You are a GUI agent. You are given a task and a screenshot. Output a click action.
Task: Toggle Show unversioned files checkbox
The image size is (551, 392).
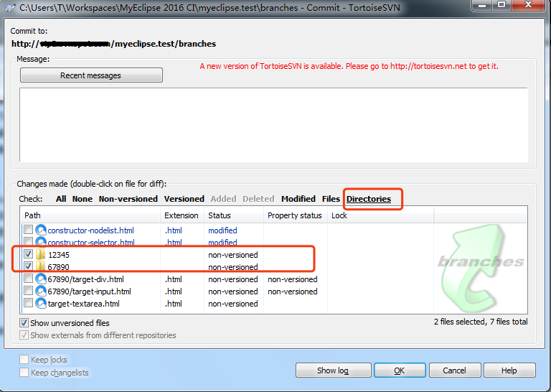24,323
